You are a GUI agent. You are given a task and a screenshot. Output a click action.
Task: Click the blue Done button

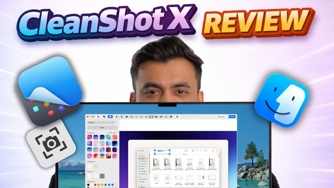pos(232,116)
